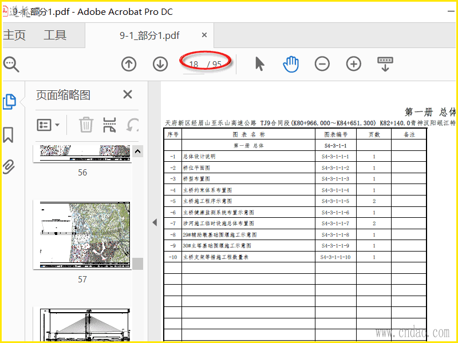Close the 9-1_部分1.pdf tab
Screen dimensions: 458x343
(x=204, y=35)
